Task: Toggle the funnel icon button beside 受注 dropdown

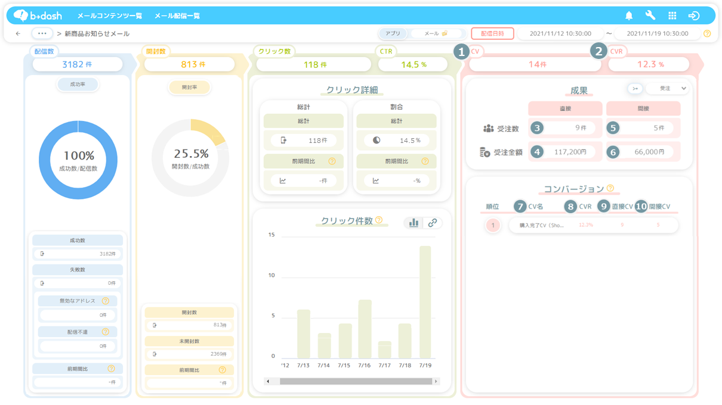Action: 635,89
